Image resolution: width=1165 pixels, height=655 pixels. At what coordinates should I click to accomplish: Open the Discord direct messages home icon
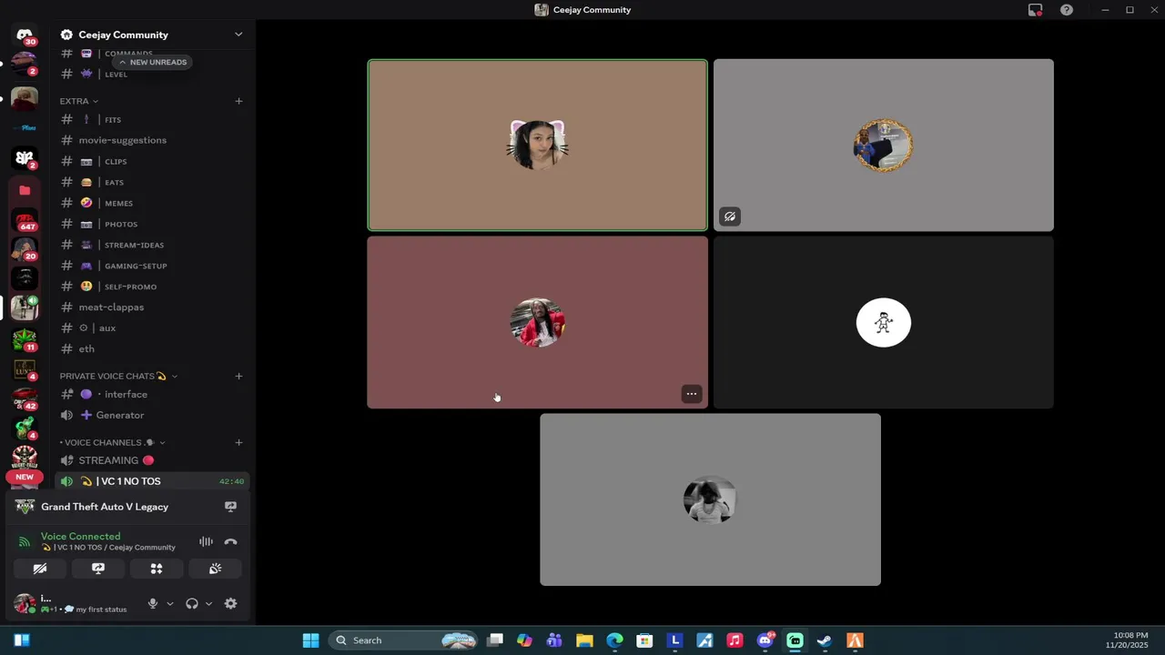(25, 35)
